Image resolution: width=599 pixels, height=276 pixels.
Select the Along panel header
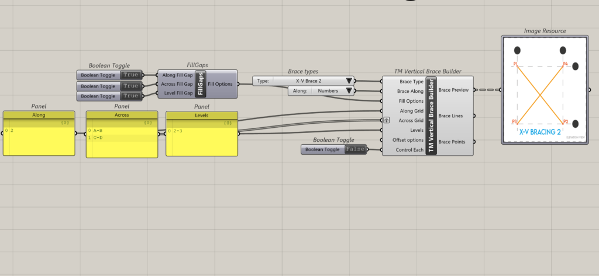[39, 115]
